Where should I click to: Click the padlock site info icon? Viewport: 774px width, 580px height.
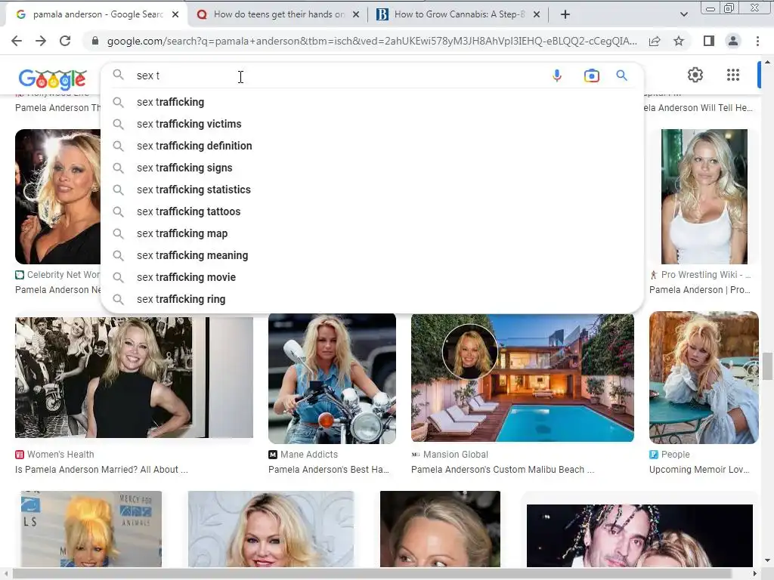(x=94, y=41)
